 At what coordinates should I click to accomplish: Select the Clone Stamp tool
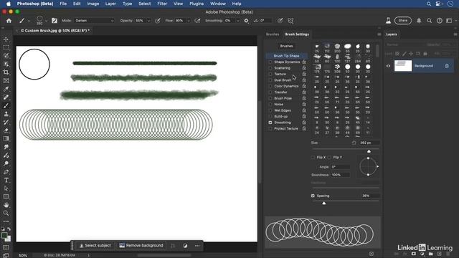pyautogui.click(x=6, y=114)
